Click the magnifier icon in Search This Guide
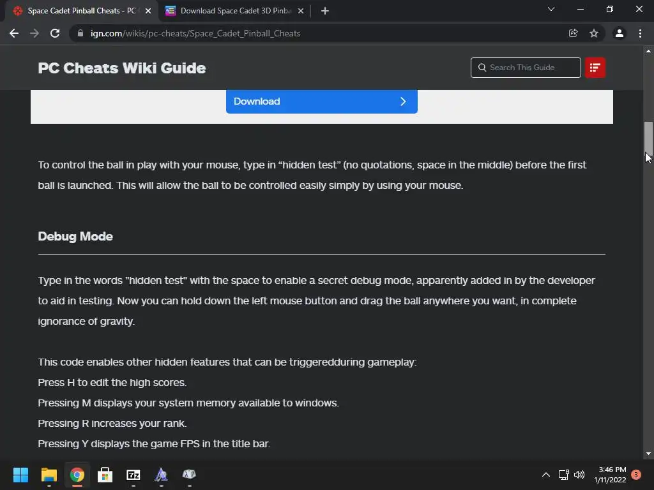654x490 pixels. tap(482, 68)
